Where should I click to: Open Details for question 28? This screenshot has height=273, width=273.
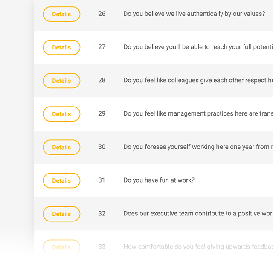pyautogui.click(x=61, y=81)
